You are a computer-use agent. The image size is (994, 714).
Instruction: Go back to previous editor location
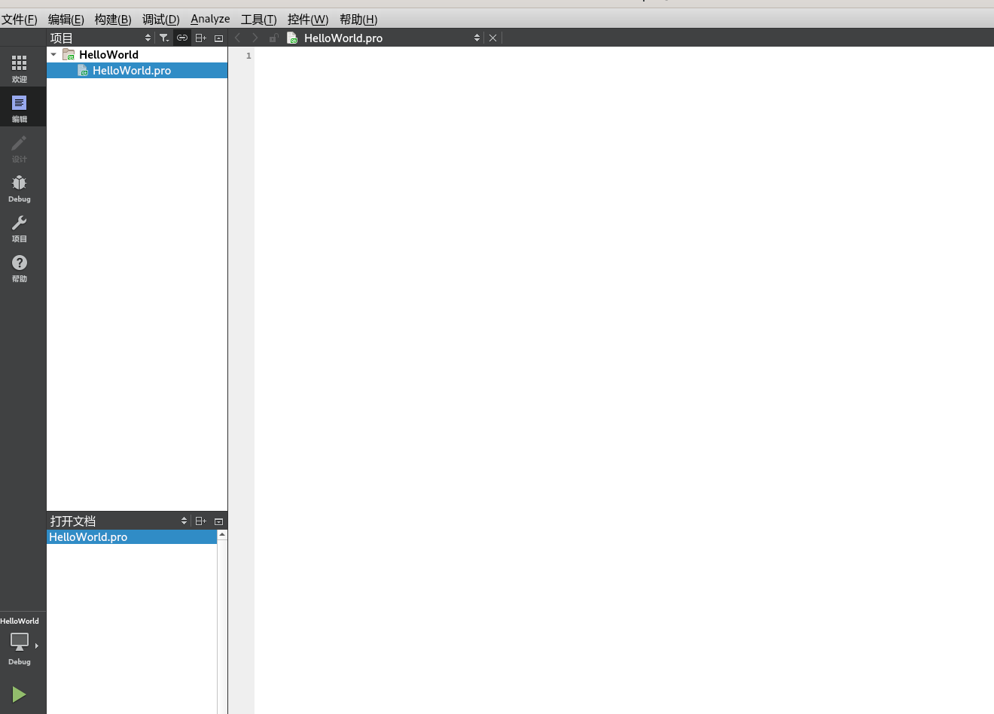[237, 38]
